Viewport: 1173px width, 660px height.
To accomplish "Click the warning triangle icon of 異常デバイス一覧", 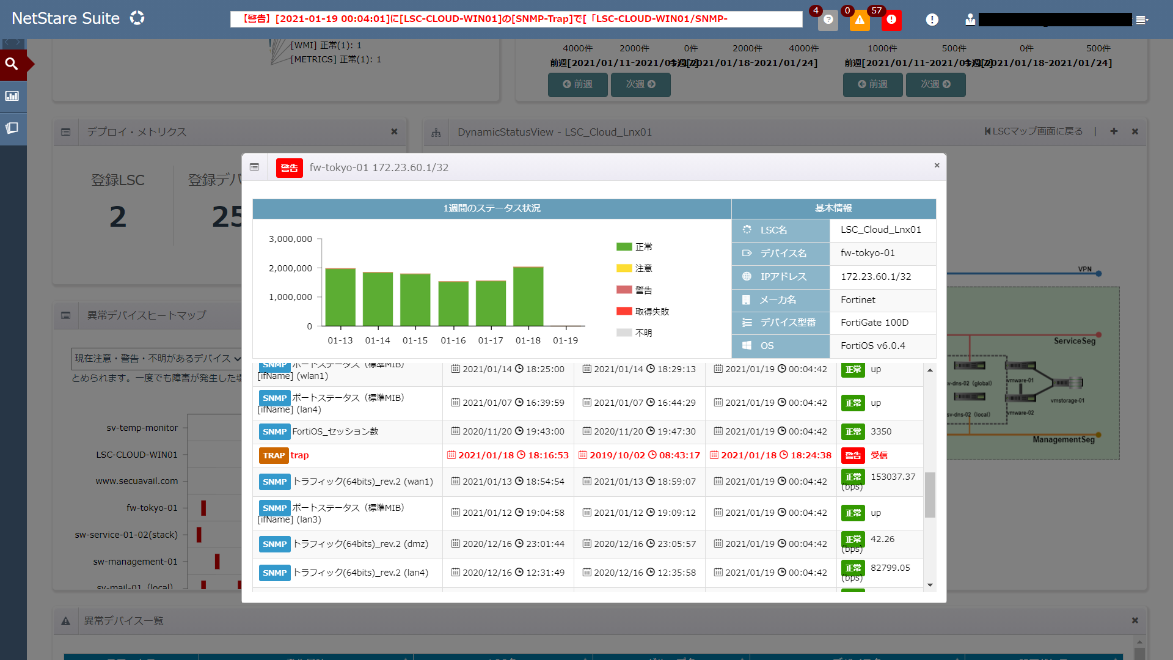I will [65, 621].
